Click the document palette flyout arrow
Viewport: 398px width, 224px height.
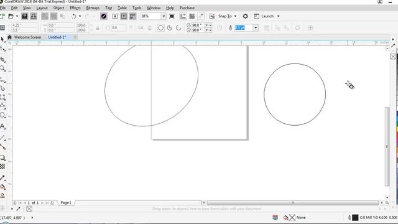click(12, 209)
